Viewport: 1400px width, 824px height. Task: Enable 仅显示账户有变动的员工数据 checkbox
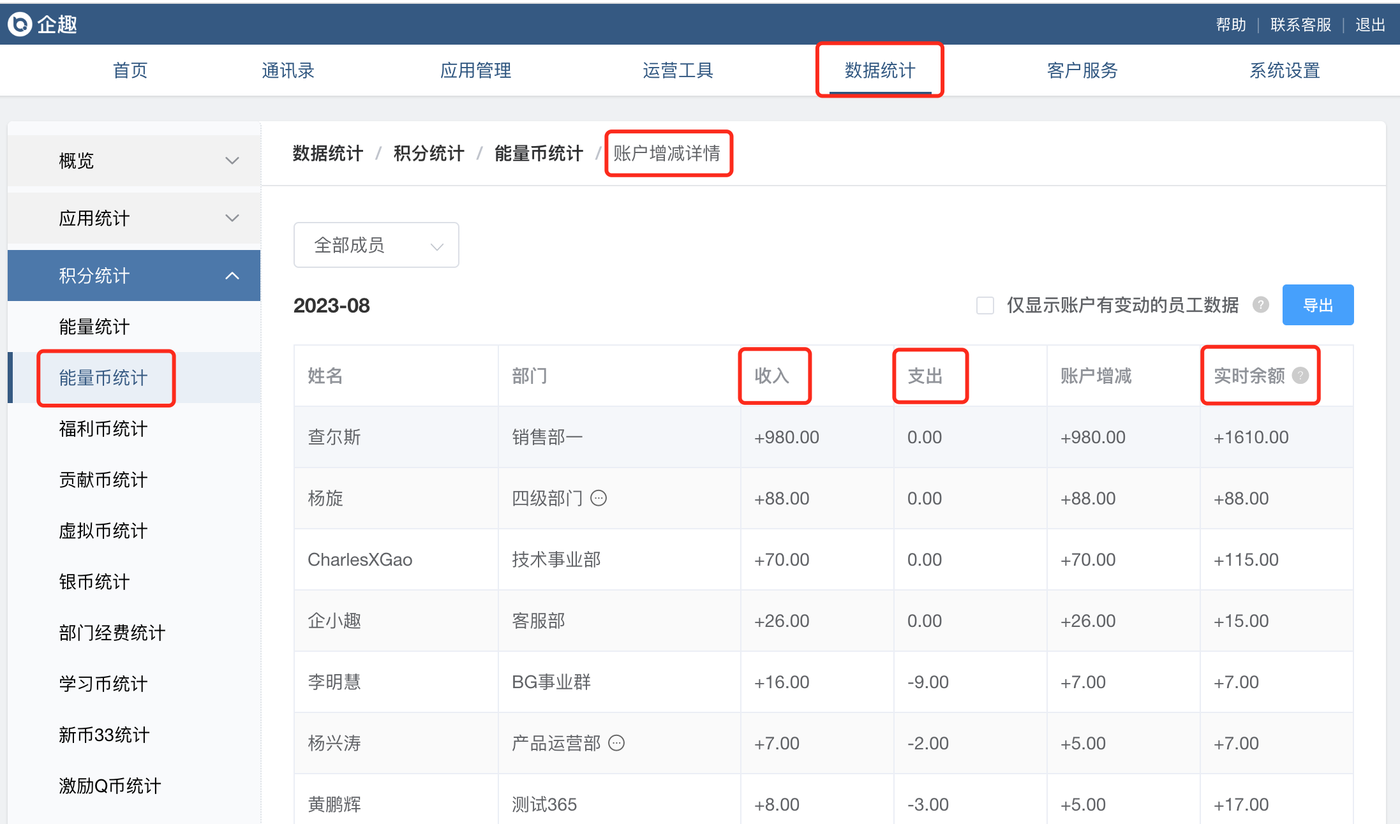point(985,305)
